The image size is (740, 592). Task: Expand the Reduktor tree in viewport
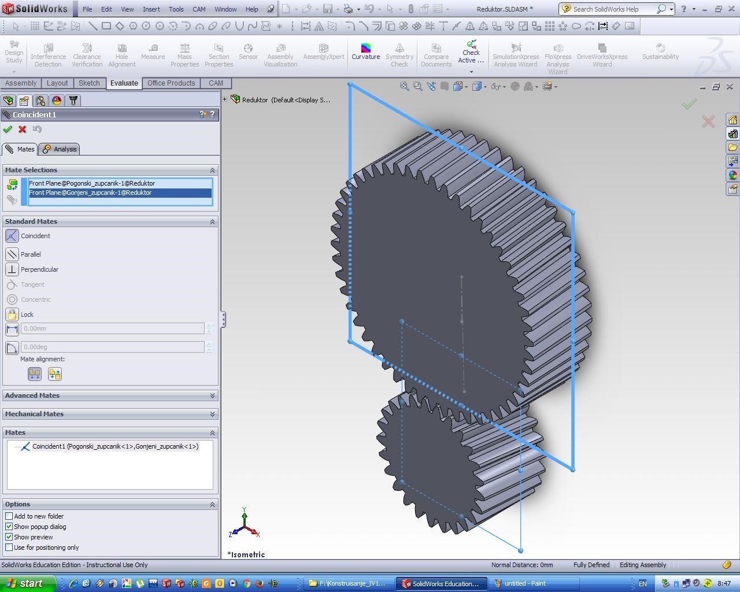(x=225, y=99)
